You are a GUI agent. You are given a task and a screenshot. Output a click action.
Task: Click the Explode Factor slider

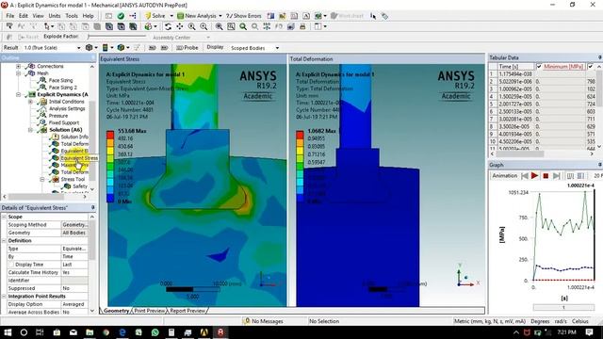coord(117,37)
